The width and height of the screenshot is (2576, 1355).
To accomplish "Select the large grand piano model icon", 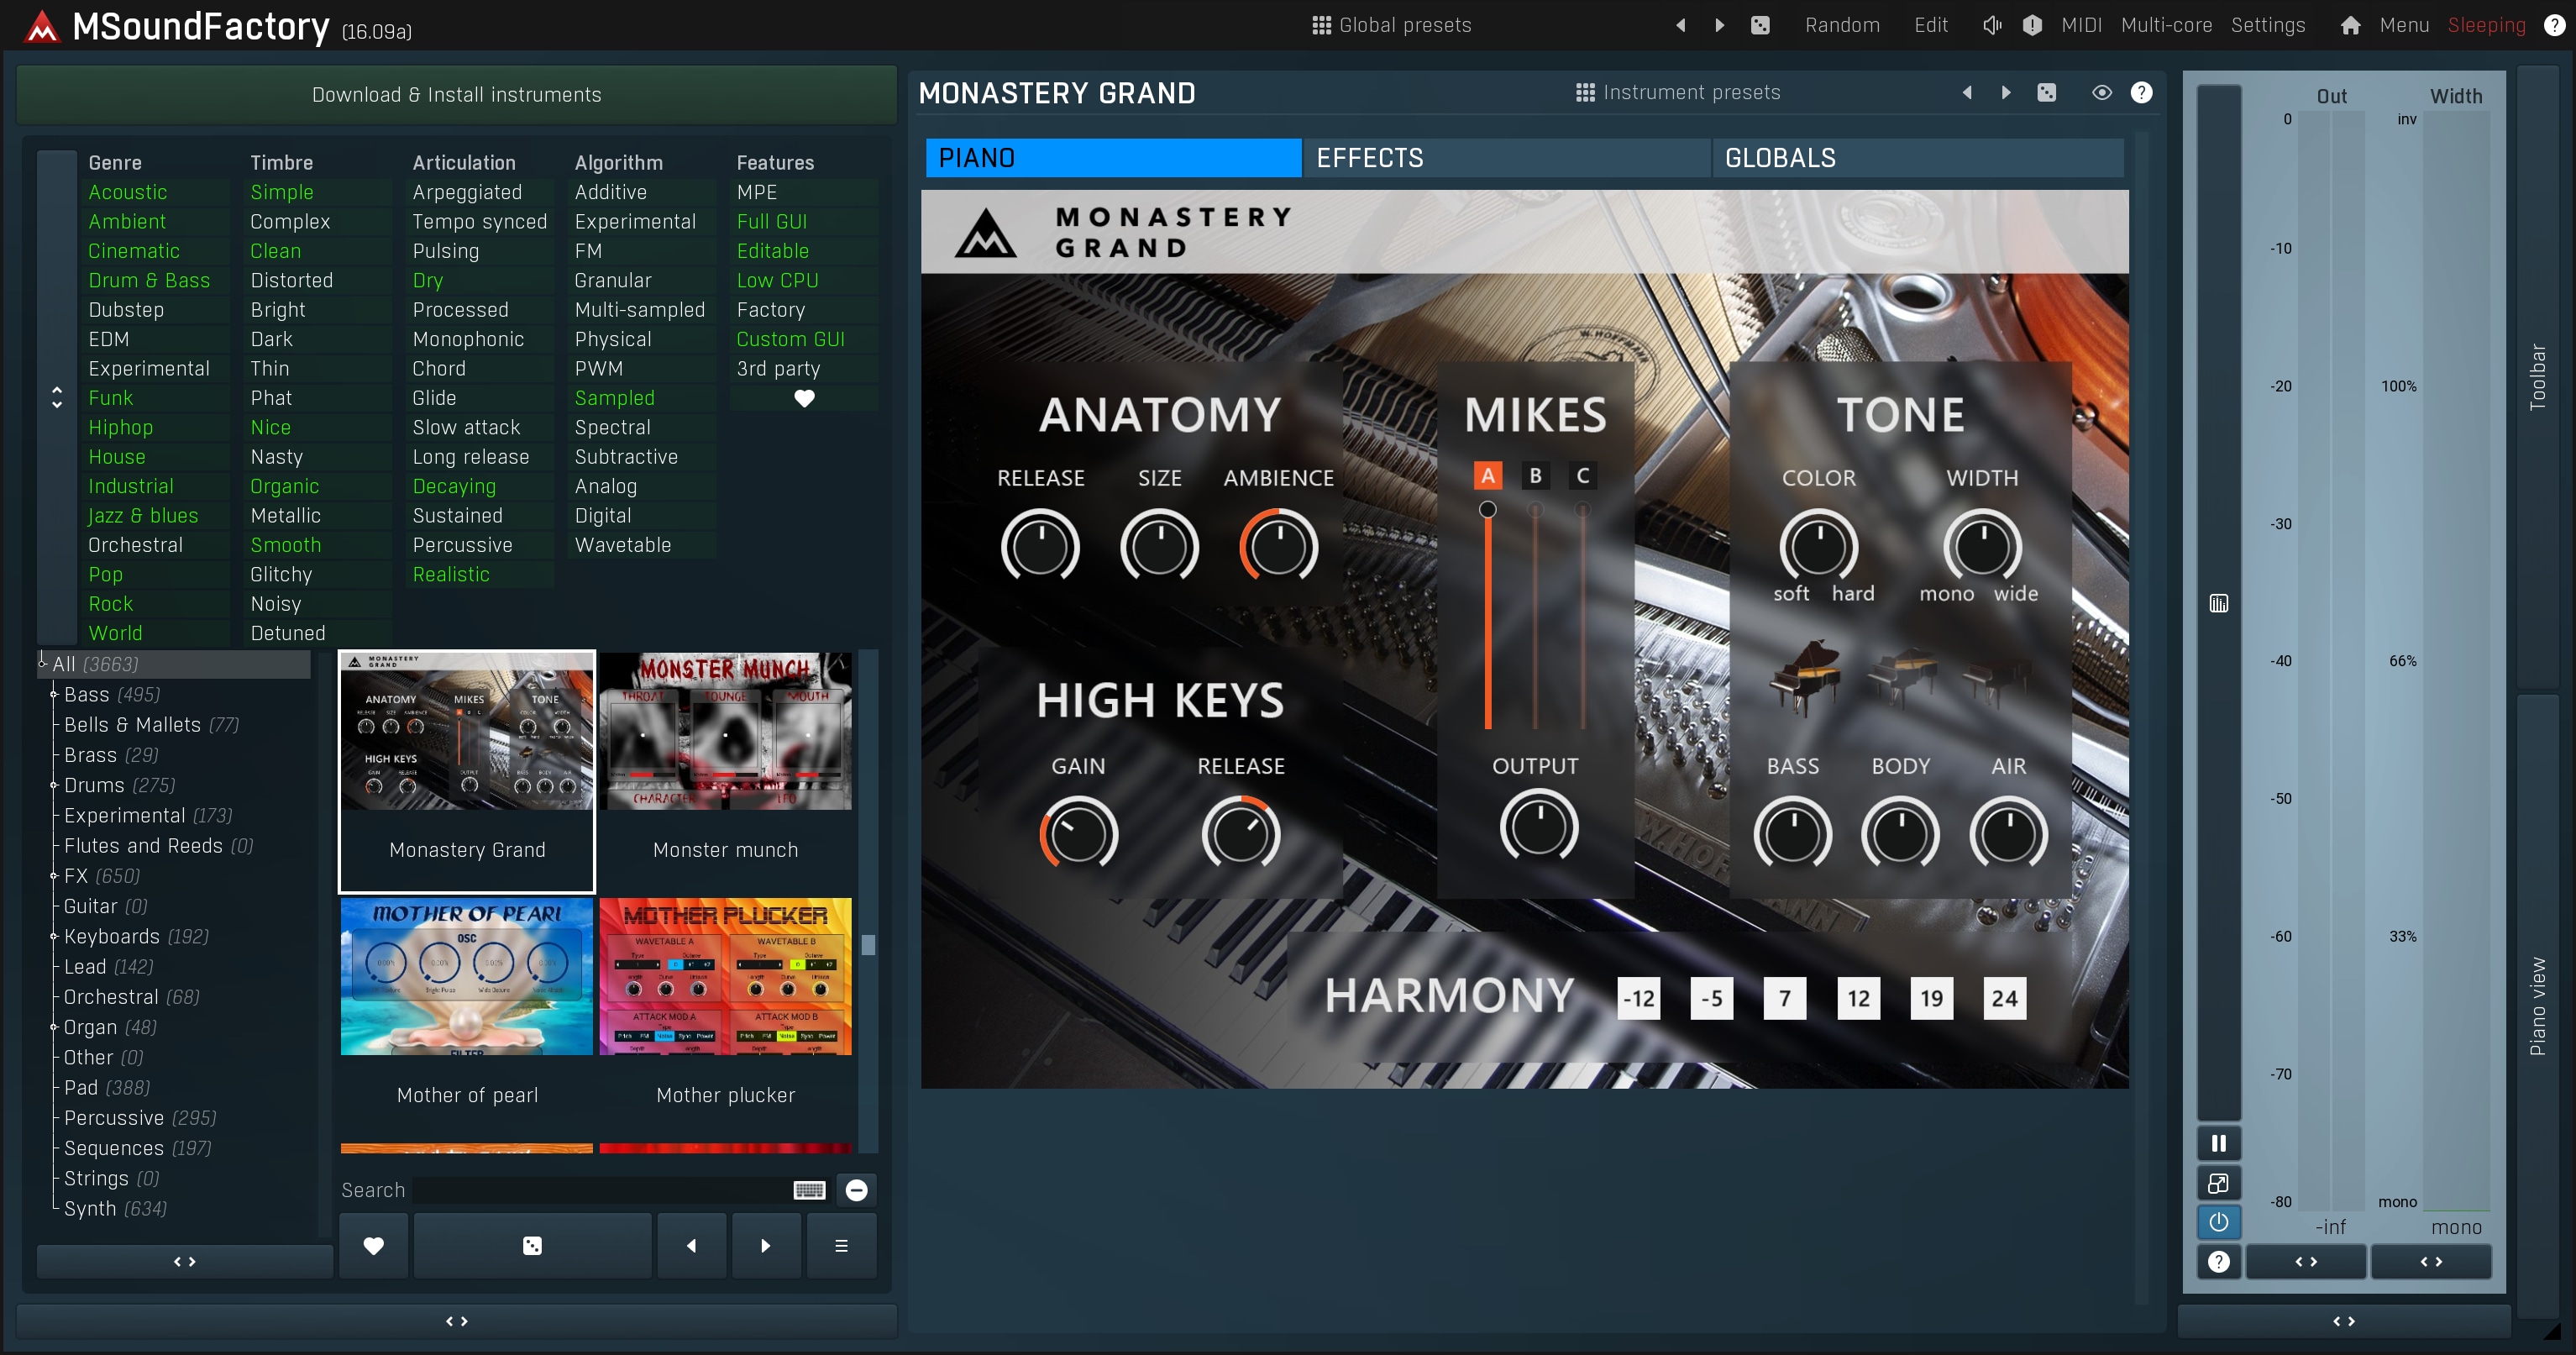I will 1805,677.
